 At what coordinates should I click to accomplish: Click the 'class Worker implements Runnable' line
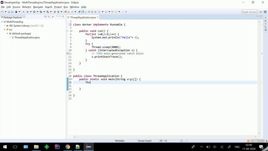click(99, 25)
